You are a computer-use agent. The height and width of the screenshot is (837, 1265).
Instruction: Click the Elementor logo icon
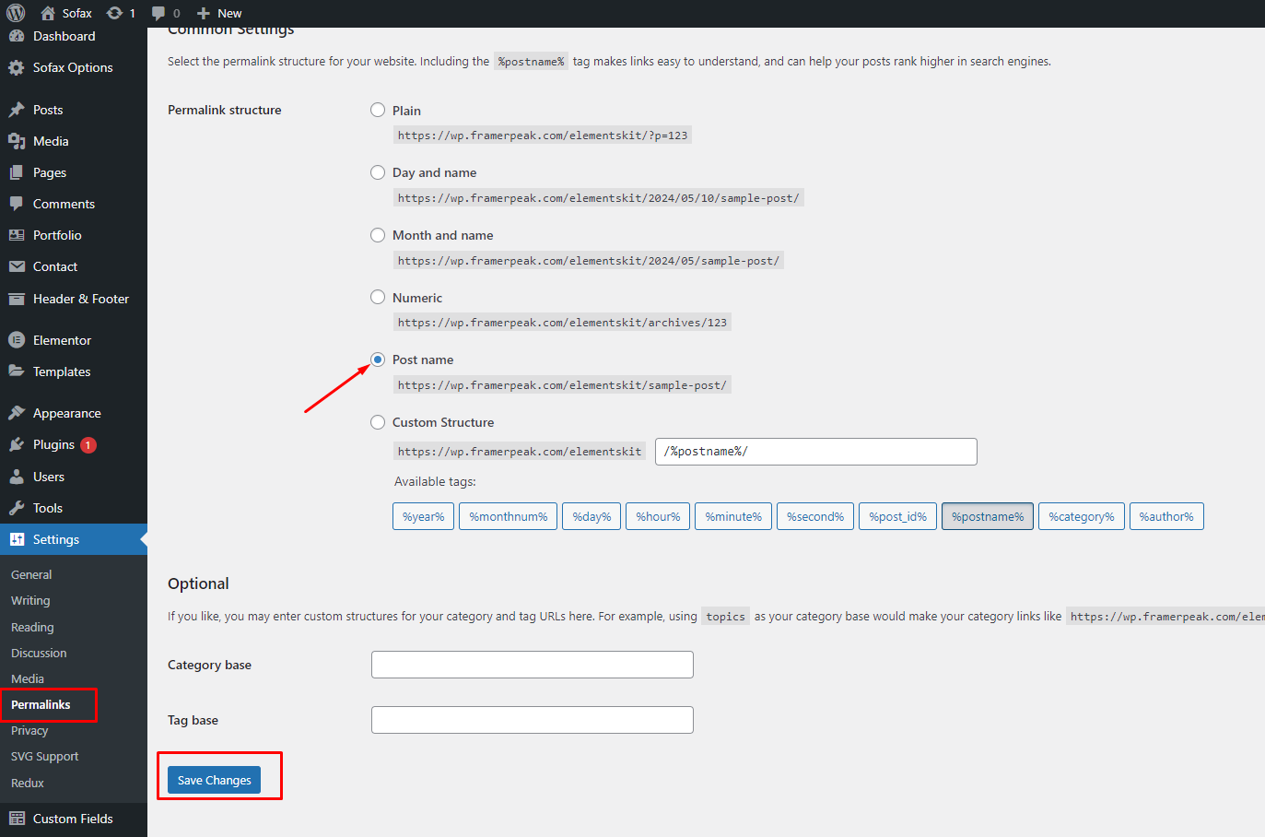(17, 340)
